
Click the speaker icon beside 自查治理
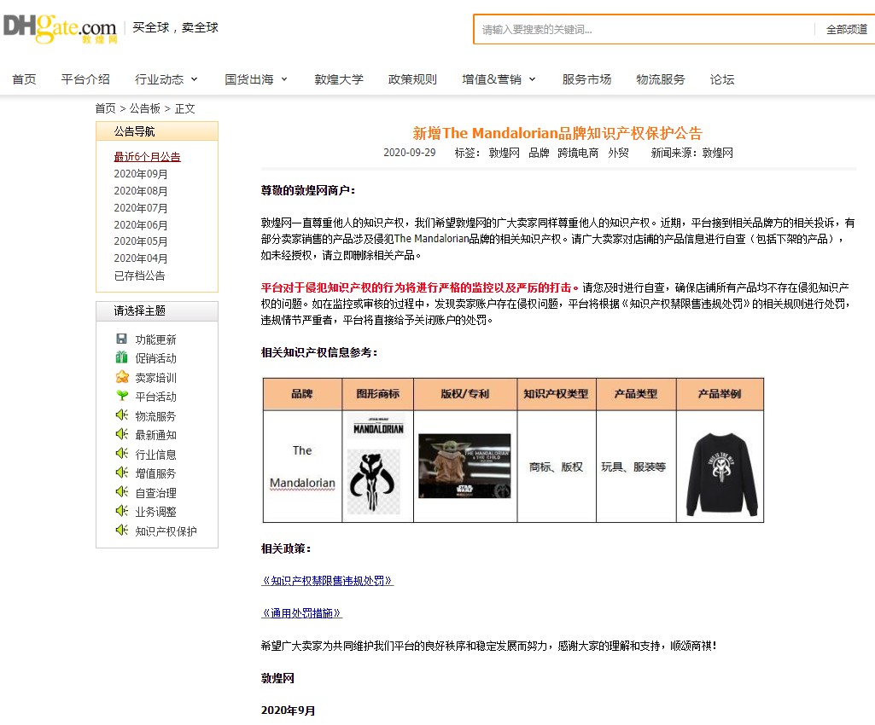pyautogui.click(x=122, y=492)
